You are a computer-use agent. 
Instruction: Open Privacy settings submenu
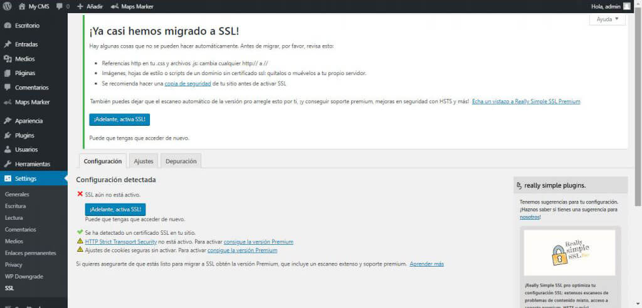tap(14, 265)
